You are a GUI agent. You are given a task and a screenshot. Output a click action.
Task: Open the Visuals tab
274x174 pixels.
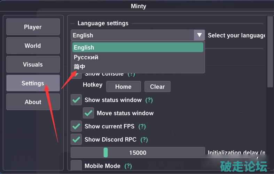[33, 65]
